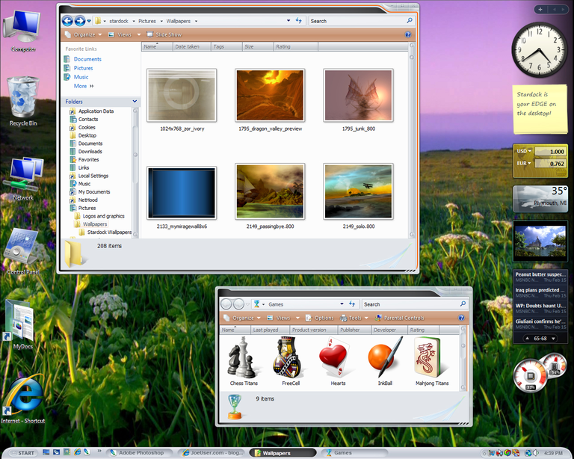Open the Tools dropdown in Games window
Image resolution: width=574 pixels, height=459 pixels.
point(354,318)
